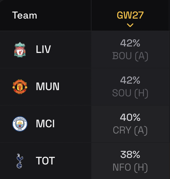Select the LIV team name

(43, 49)
